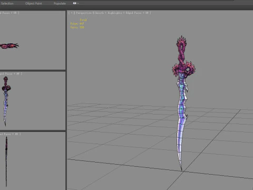The image size is (253, 190).
Task: Open the Perspective viewport label menu
Action: click(x=84, y=13)
